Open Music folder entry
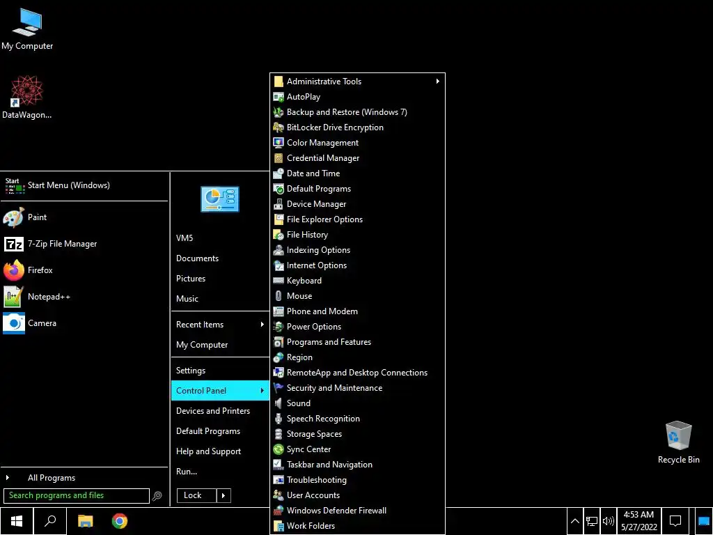 (x=220, y=299)
